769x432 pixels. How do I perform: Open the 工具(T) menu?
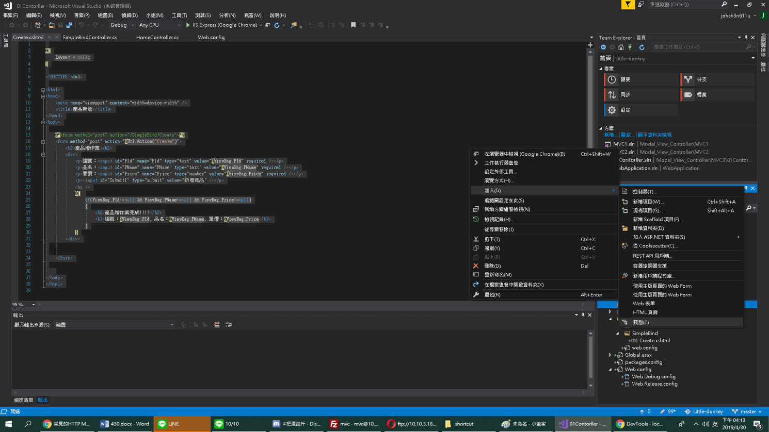coord(179,15)
